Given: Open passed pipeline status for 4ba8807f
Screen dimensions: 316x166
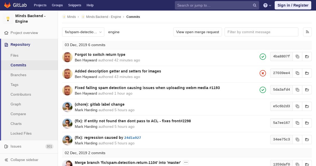Looking at the screenshot, I should [263, 57].
